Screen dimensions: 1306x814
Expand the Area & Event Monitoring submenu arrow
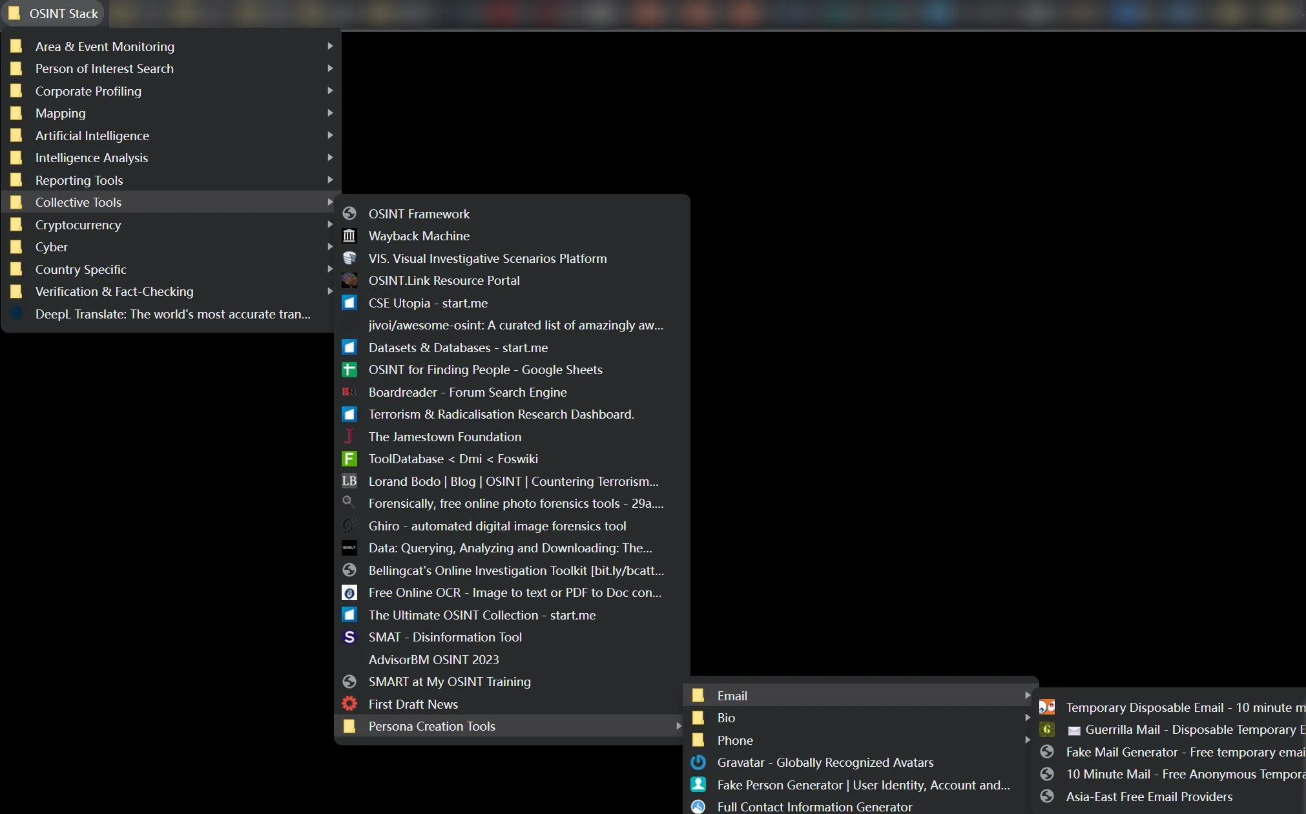tap(330, 46)
